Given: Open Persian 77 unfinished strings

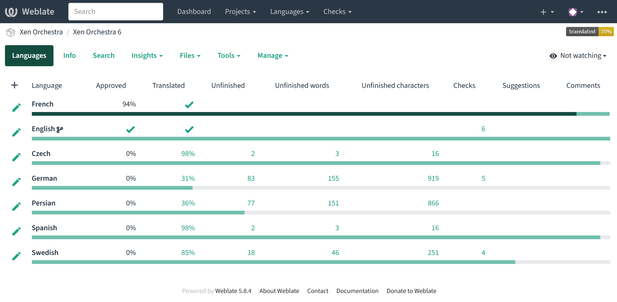Looking at the screenshot, I should click(251, 203).
